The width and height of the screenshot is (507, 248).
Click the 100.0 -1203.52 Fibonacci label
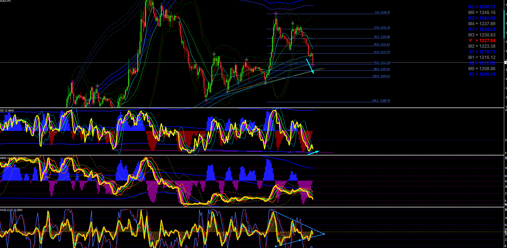click(x=381, y=76)
